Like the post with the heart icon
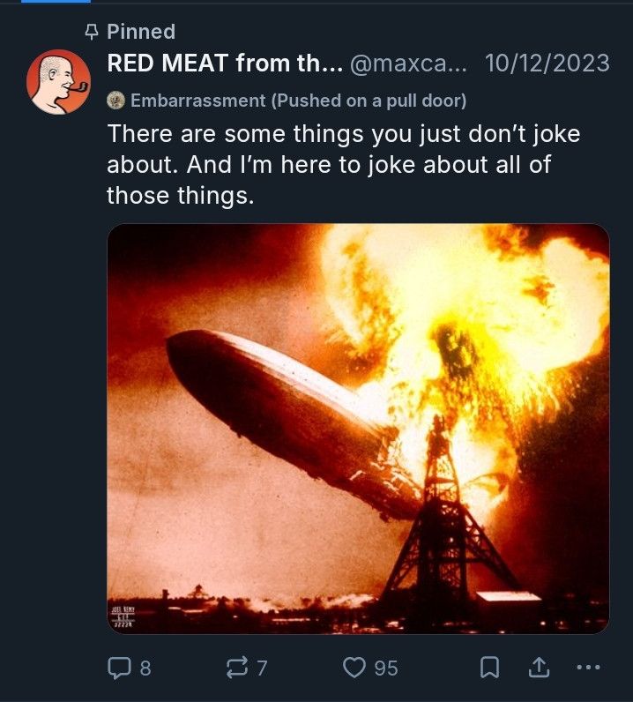The height and width of the screenshot is (702, 633). [354, 668]
